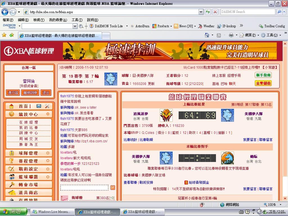Expand the 賽程管理 sidebar section
Viewport: 288px width, 216px height.
click(x=48, y=161)
